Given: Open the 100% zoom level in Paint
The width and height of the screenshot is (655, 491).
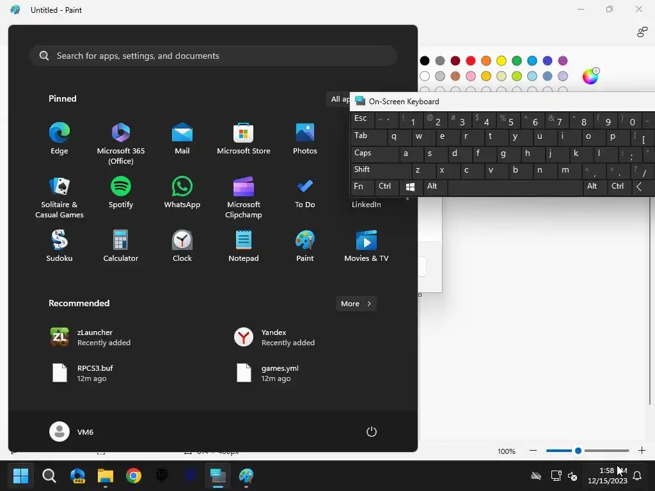Looking at the screenshot, I should (507, 451).
